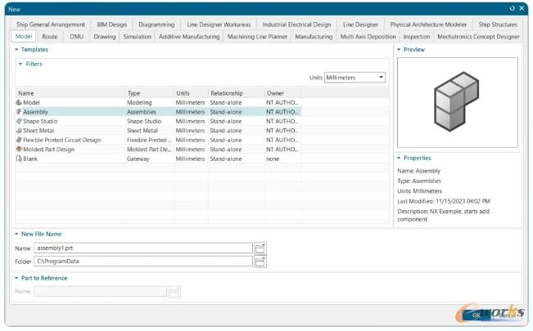Sort templates by Type column header
Viewport: 533px width, 331px height.
(x=150, y=93)
